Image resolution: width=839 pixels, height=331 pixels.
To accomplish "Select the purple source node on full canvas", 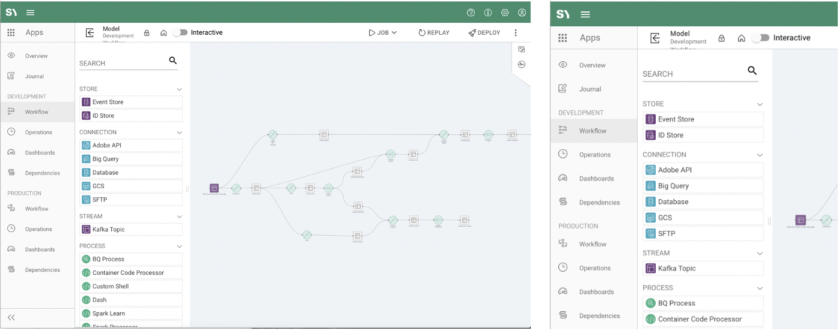I will [x=214, y=188].
